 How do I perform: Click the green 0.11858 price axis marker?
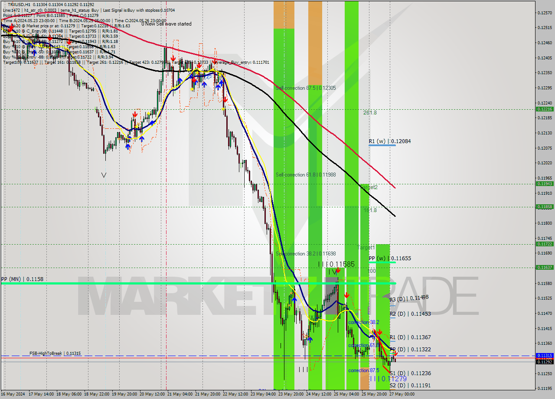pyautogui.click(x=545, y=207)
